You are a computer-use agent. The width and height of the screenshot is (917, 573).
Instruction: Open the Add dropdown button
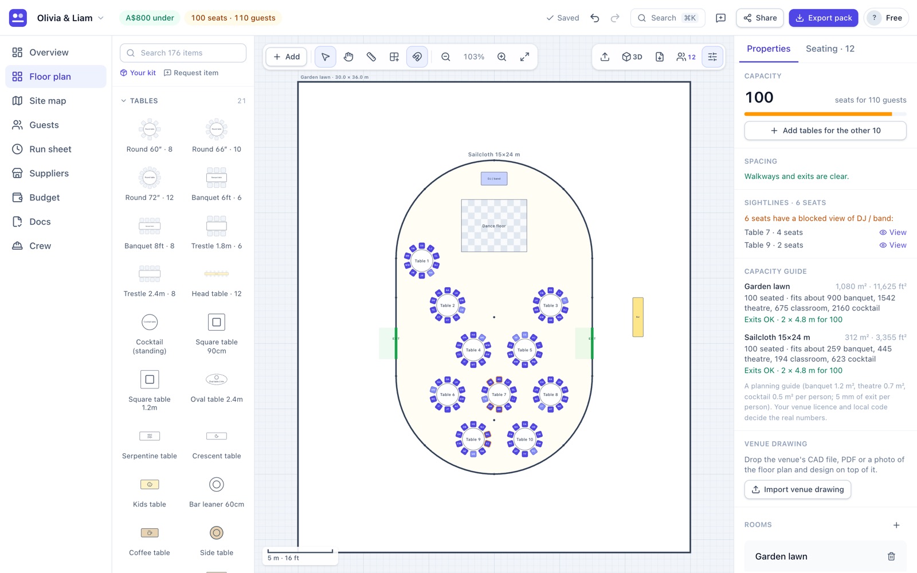tap(287, 57)
